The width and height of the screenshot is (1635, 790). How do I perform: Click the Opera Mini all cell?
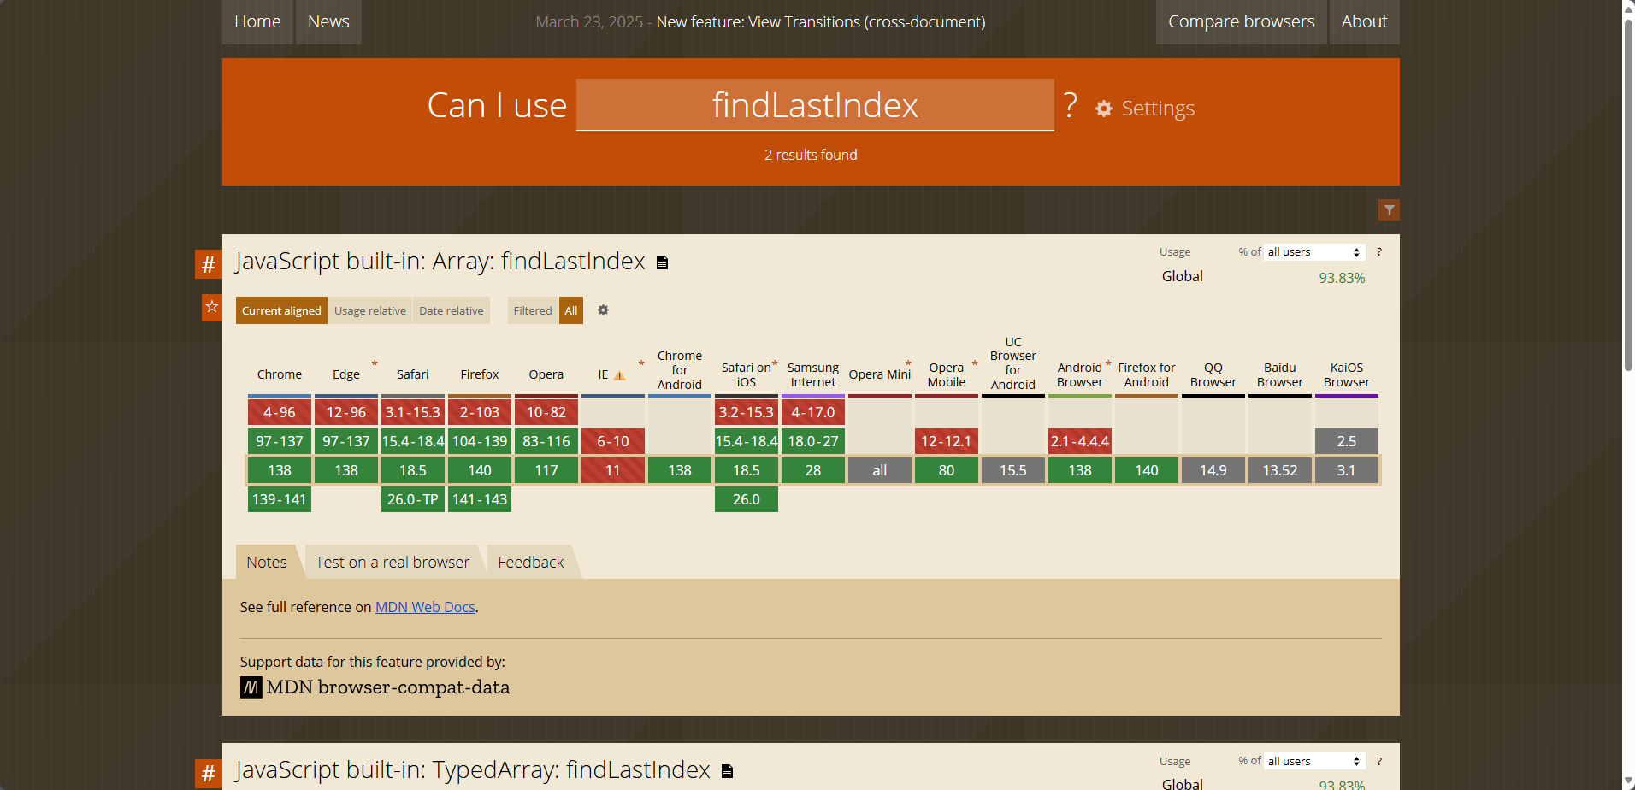point(880,470)
